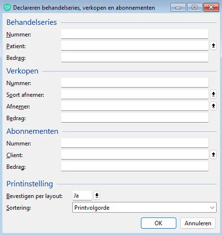Focus the Abonnementen Nummer field

point(135,143)
